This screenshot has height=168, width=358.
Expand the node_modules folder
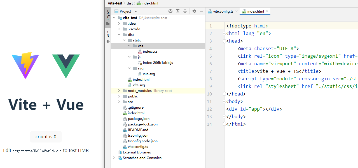(x=119, y=91)
